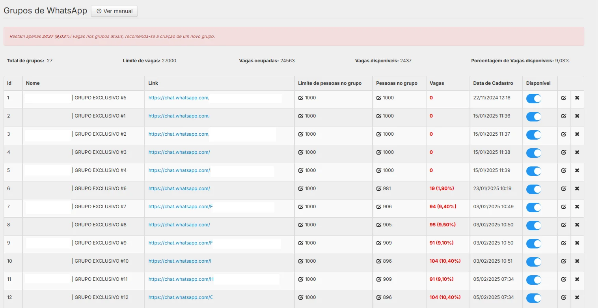Edit row for GRUPO EXCLUSIVO #2

click(x=564, y=134)
